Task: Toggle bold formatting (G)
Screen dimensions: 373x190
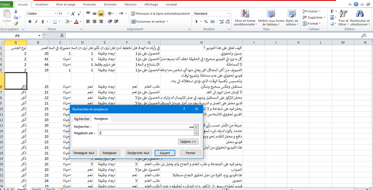Action: [30, 22]
